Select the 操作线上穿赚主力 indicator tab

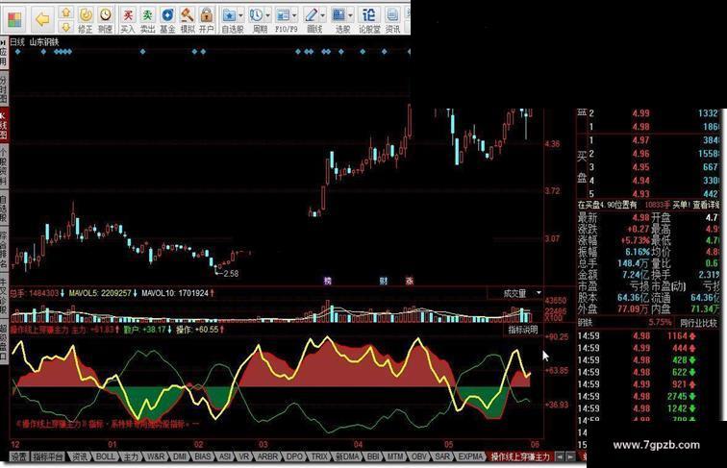click(x=520, y=456)
